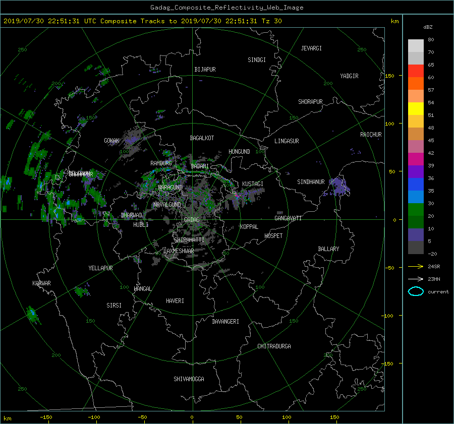Click the magenta core echo near Kustagi
Screen dimensions: 454x424
click(237, 196)
